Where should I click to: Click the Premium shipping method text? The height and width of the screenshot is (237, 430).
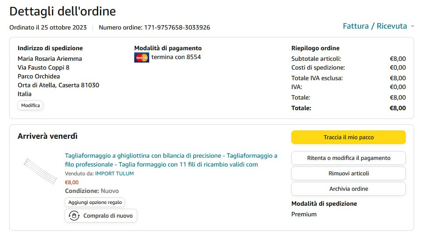pos(304,214)
